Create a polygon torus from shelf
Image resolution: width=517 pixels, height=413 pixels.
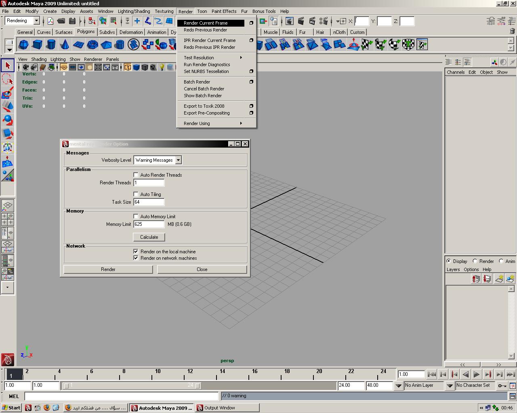point(92,44)
